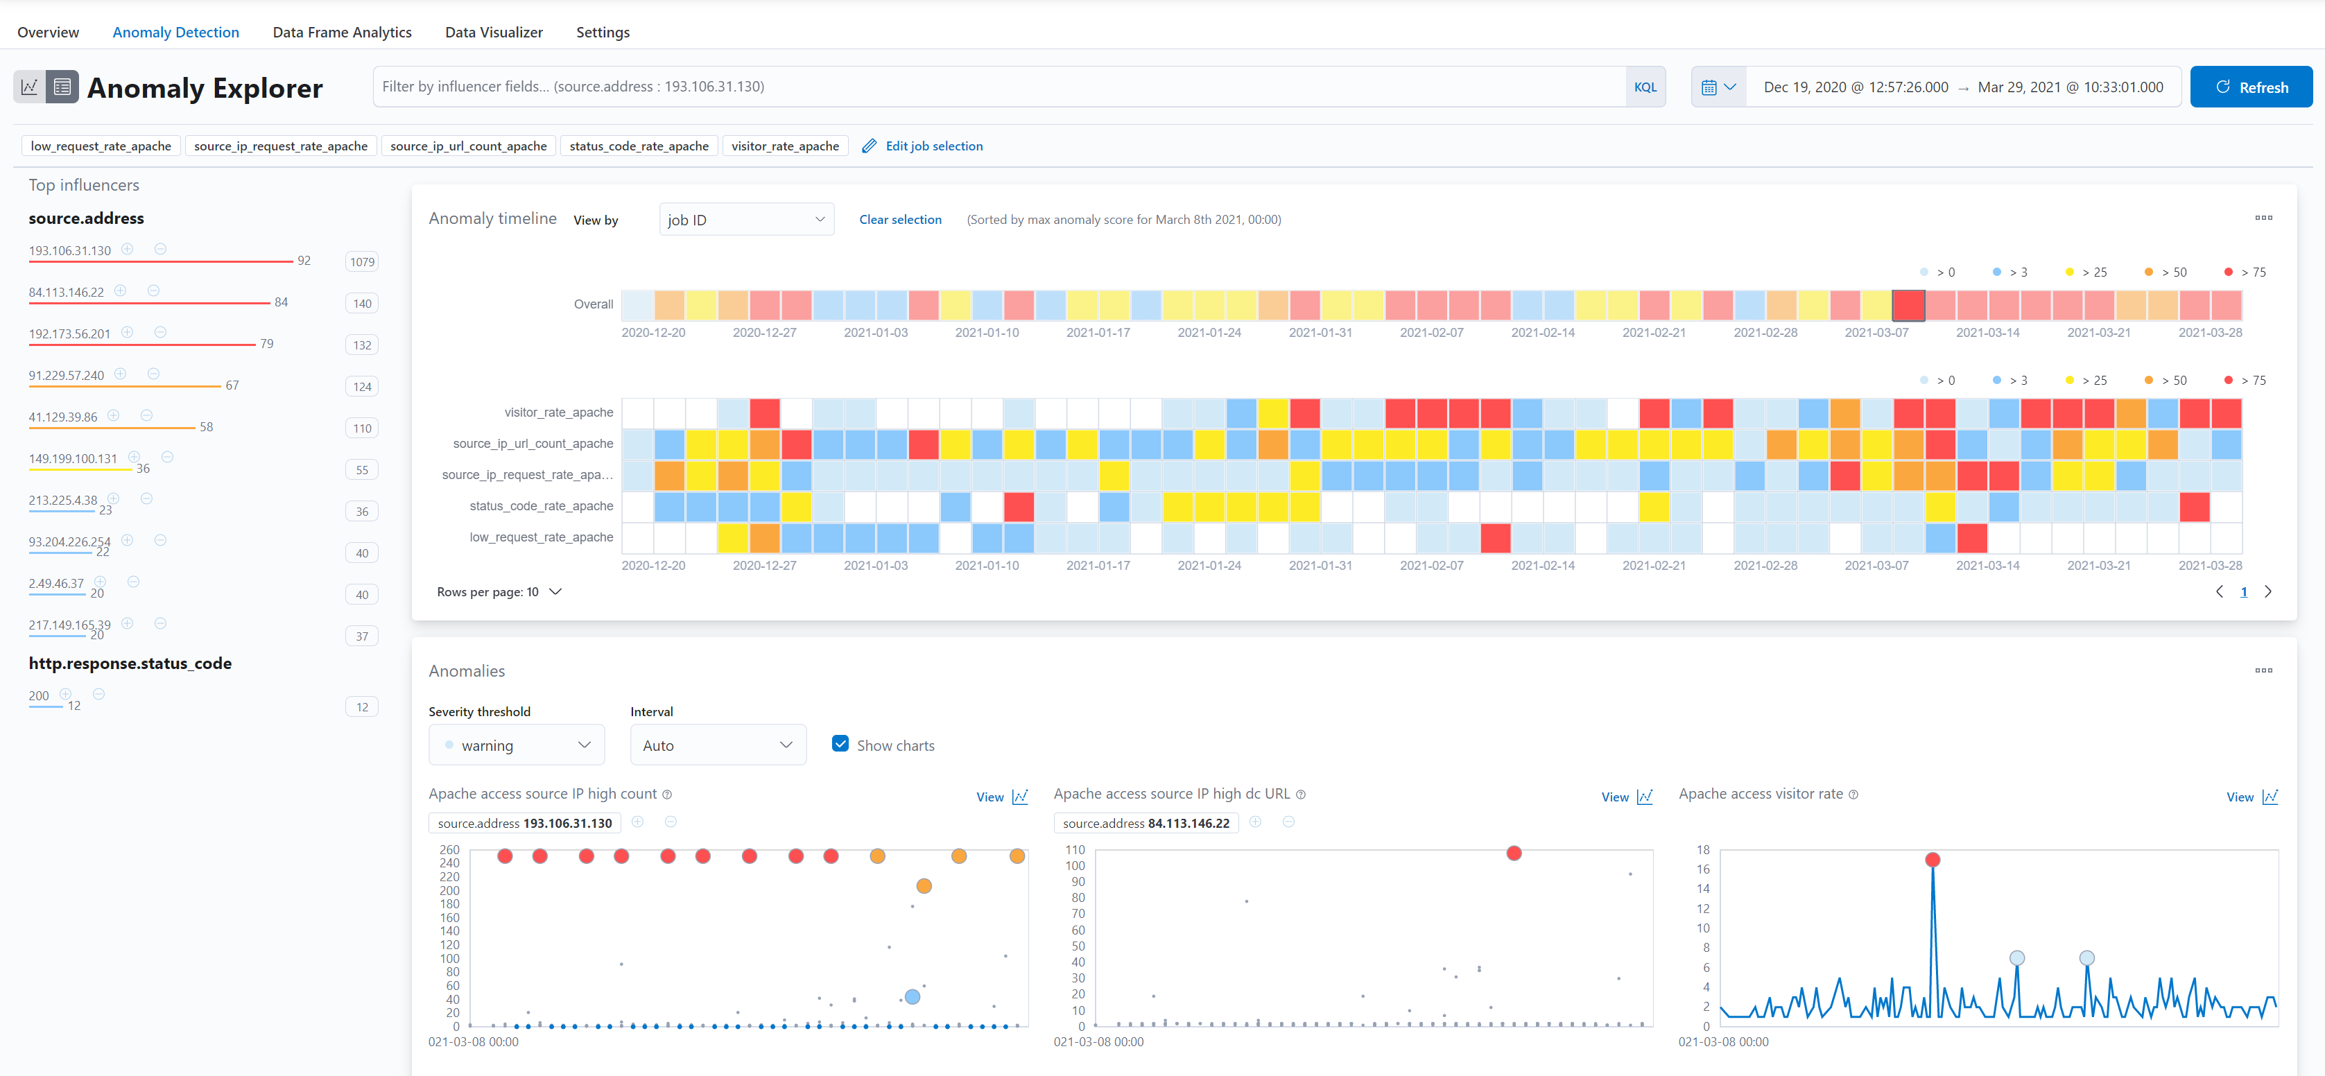Uncheck the Show charts checkbox

pos(840,744)
